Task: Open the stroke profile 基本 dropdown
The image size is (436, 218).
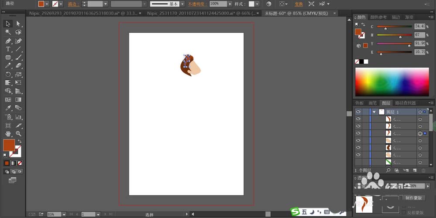Action: point(182,4)
